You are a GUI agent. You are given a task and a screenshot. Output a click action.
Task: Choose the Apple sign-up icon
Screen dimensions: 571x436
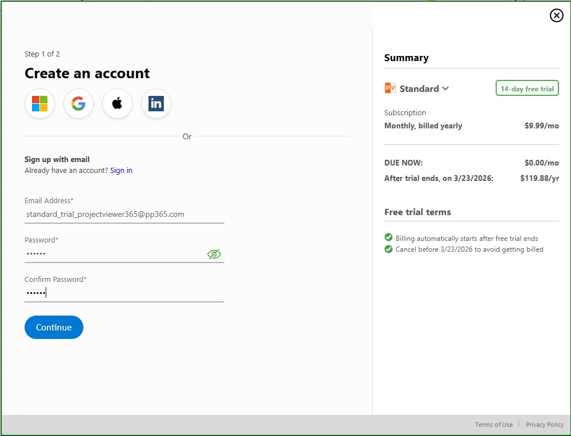pos(117,104)
